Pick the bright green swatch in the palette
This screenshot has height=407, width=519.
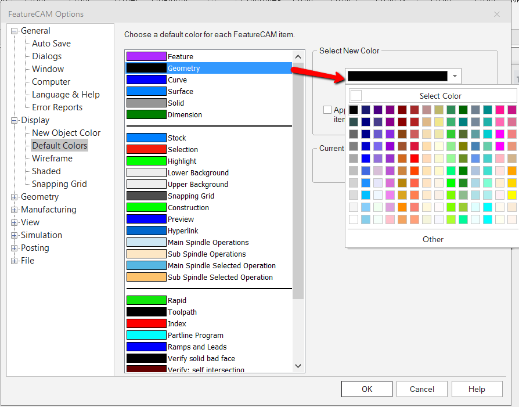pos(451,183)
